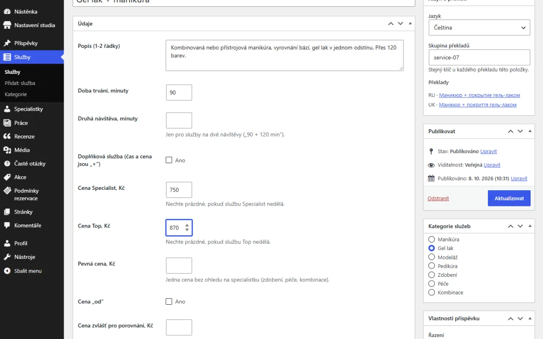Collapse the Publikovat panel
Viewport: 543px width, 339px height.
coord(530,131)
